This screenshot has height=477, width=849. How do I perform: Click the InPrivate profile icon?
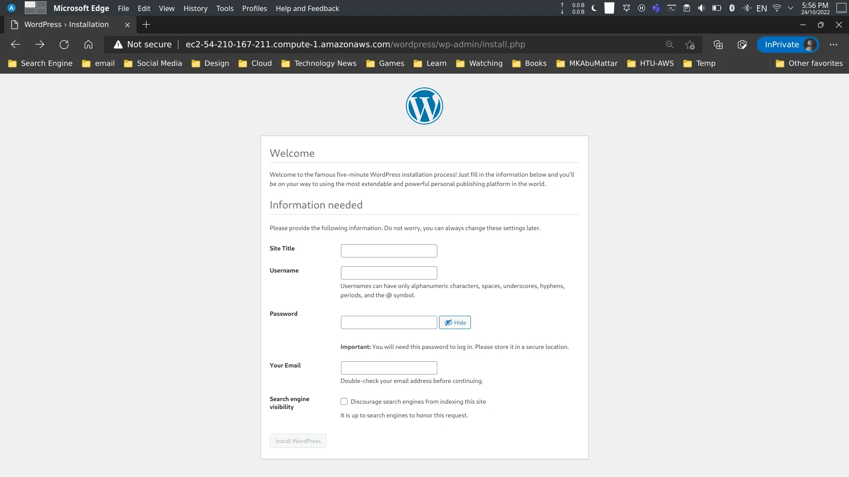point(811,44)
